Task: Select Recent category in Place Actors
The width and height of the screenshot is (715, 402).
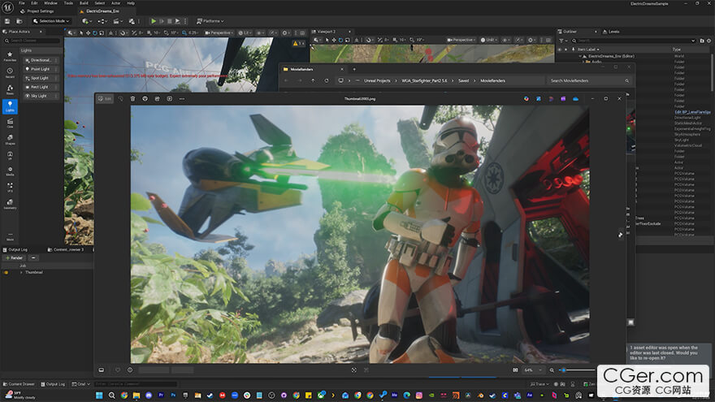Action: pos(10,73)
